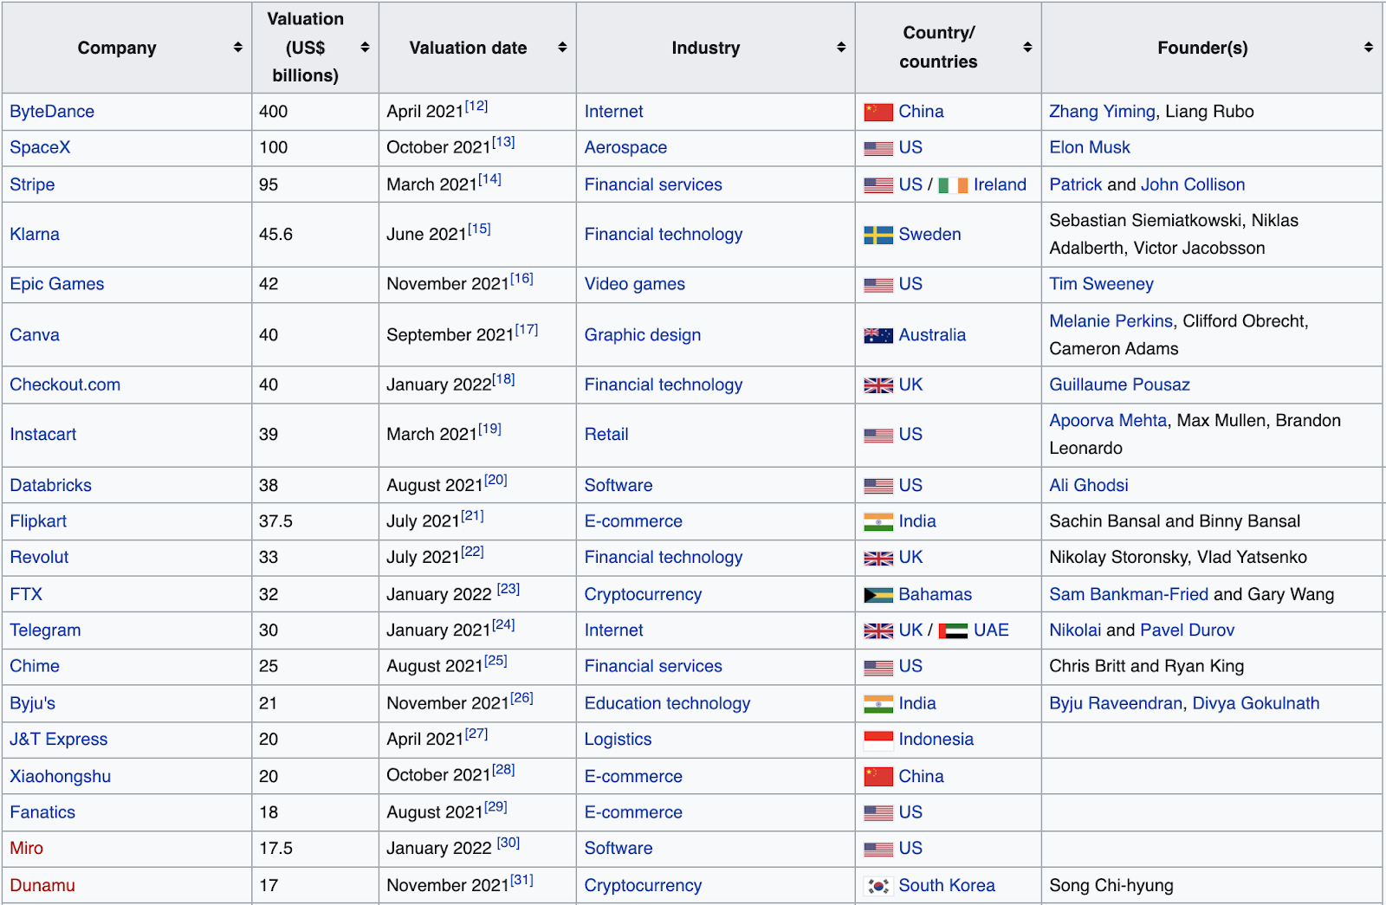Click US flag icon in Stripe row
1386x905 pixels.
tap(878, 185)
